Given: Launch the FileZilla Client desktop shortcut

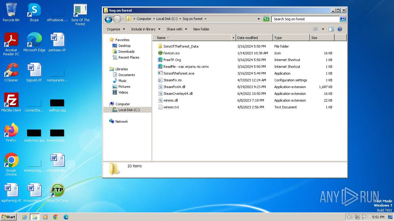Looking at the screenshot, I should coord(11,103).
